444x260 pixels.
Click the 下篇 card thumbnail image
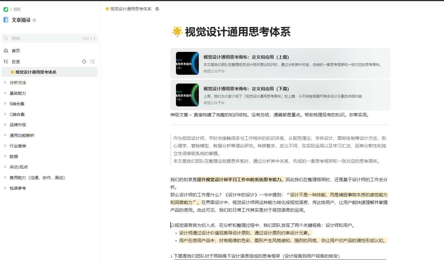click(187, 95)
